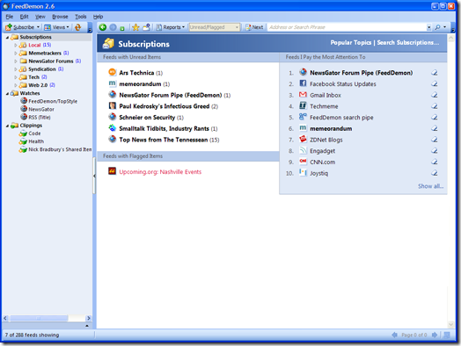This screenshot has height=346, width=461.
Task: Click the orange refresh feeds icon
Action: tap(78, 27)
